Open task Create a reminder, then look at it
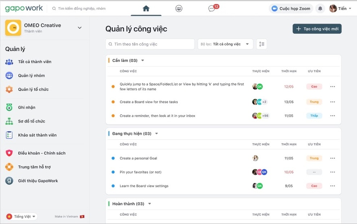 coord(158,116)
